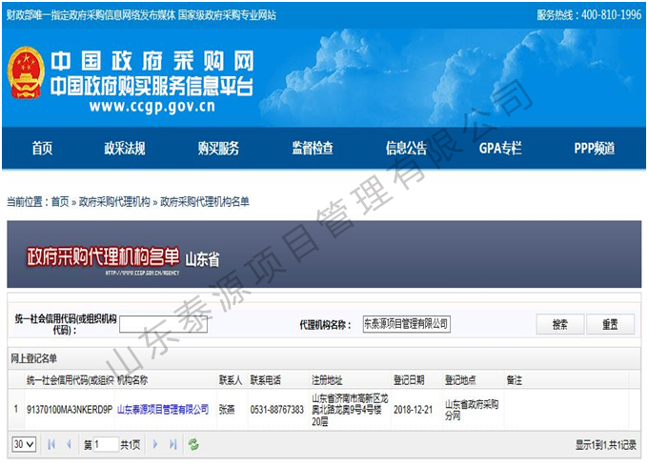Screen dimensions: 648x467
Task: Open the 监督检查 navigation item
Action: tap(313, 148)
